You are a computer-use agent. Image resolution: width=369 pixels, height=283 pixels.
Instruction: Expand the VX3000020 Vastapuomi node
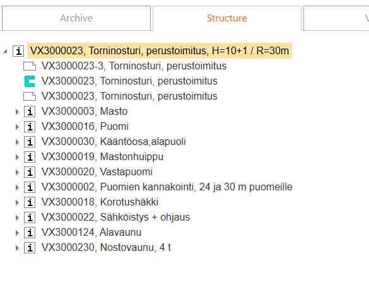point(17,172)
